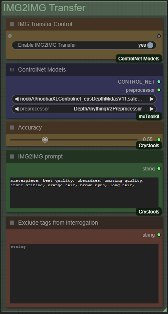Click the Exclude tags text area

point(84,273)
